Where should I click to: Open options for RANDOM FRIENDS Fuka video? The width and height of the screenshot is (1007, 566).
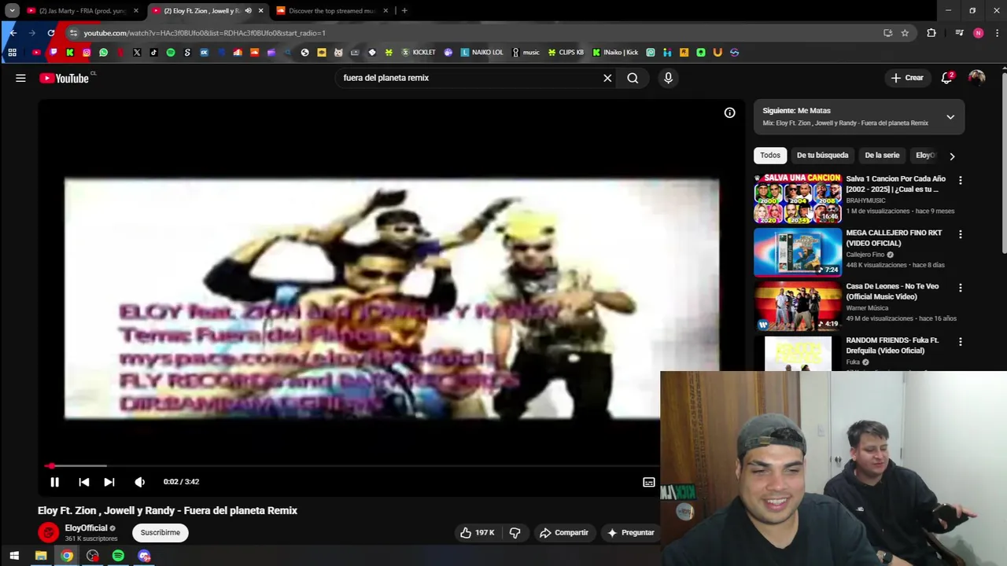coord(960,342)
